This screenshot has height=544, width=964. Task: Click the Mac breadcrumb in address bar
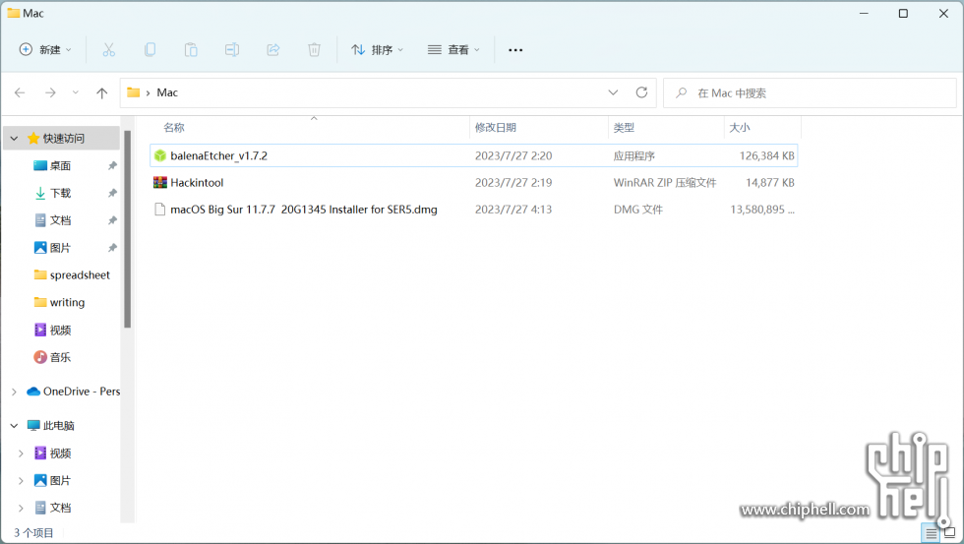point(167,92)
